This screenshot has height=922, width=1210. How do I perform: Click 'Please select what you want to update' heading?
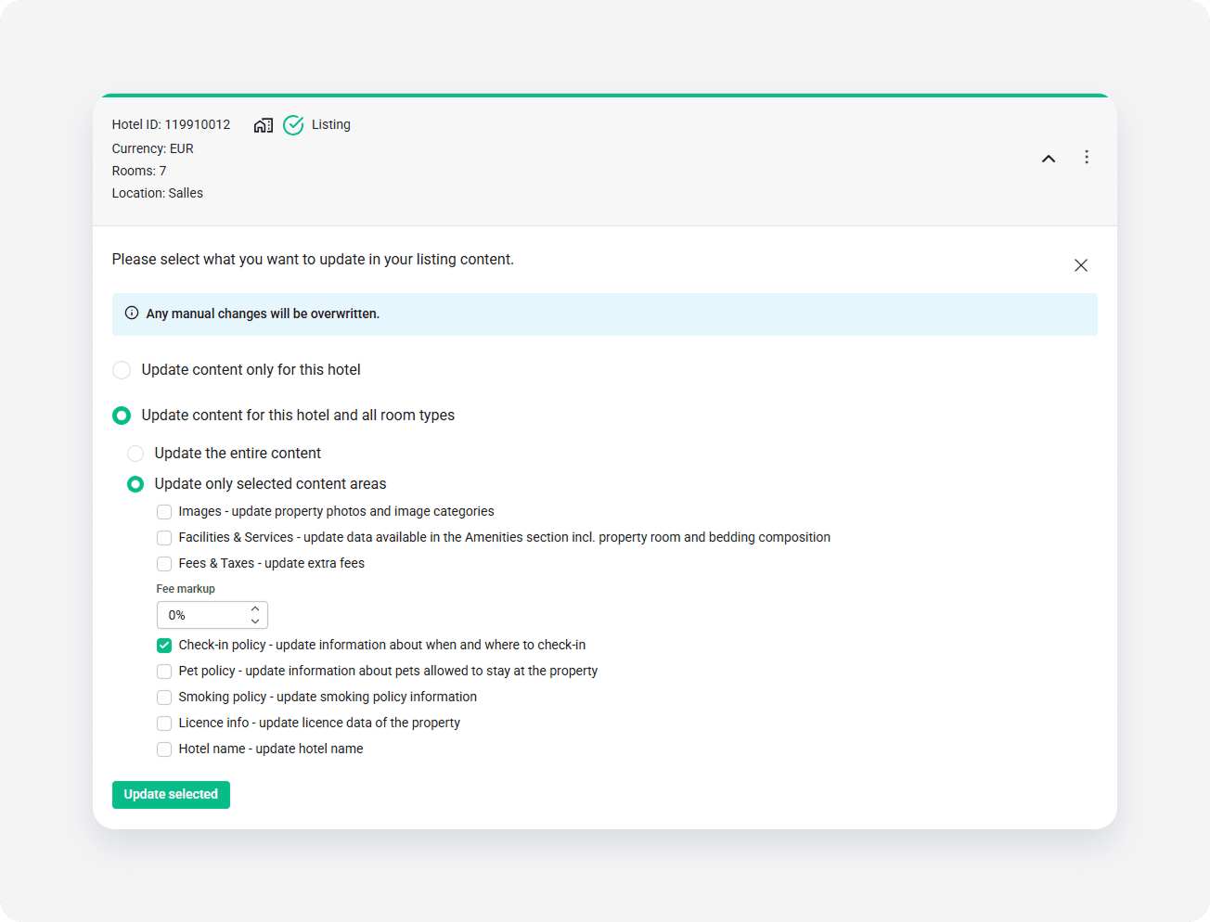point(313,260)
